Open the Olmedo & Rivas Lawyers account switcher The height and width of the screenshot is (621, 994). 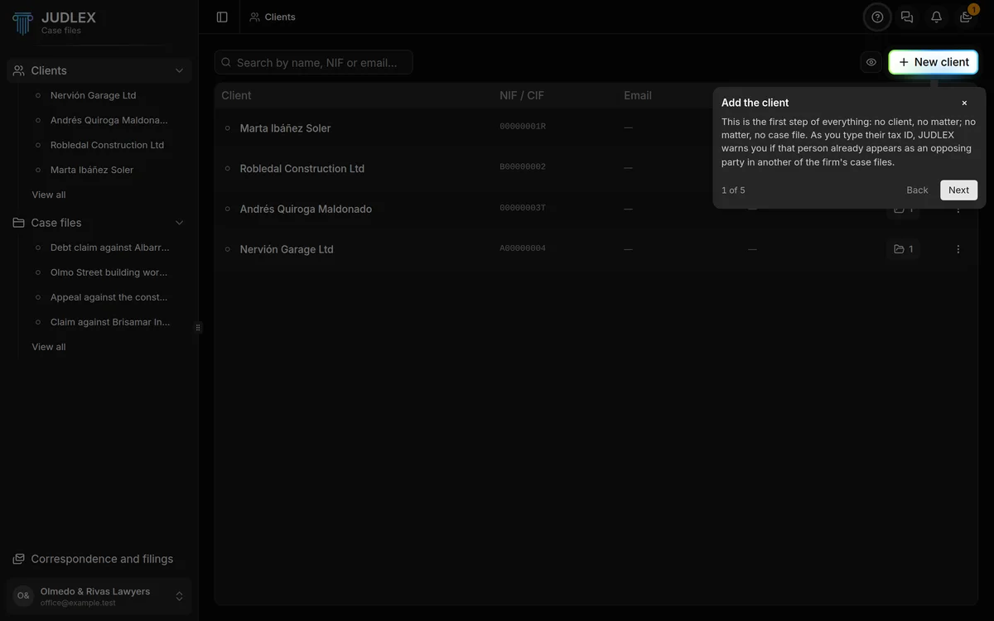pos(99,596)
